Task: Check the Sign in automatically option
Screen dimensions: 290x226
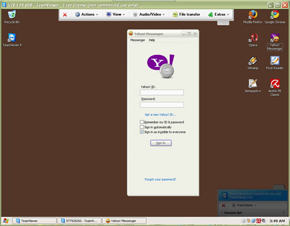Action: point(141,127)
